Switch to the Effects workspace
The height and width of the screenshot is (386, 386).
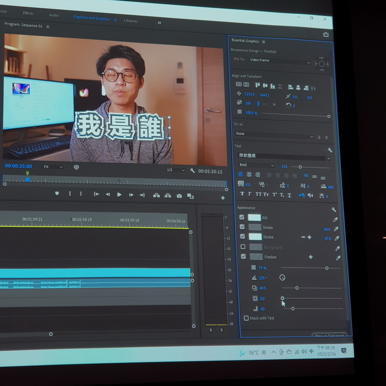(x=28, y=13)
